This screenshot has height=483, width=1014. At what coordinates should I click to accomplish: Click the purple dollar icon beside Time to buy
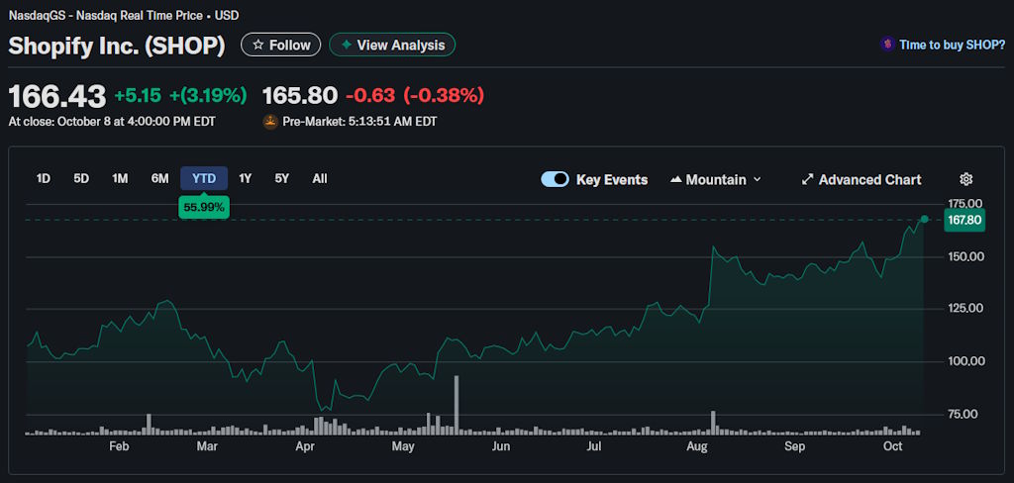(x=887, y=45)
